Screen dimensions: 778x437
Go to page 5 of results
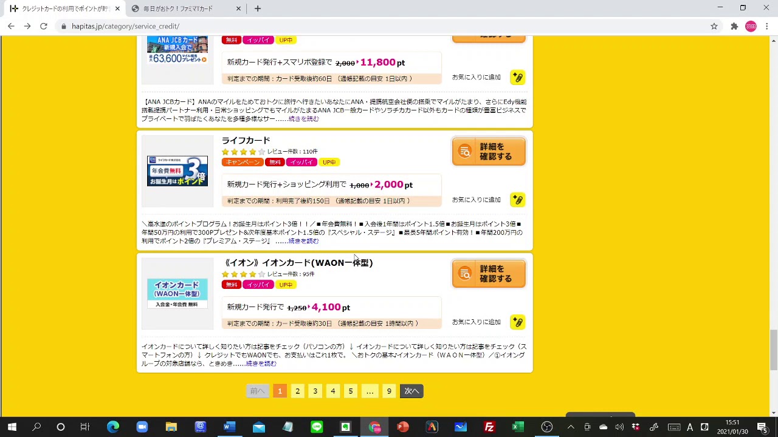pyautogui.click(x=350, y=391)
